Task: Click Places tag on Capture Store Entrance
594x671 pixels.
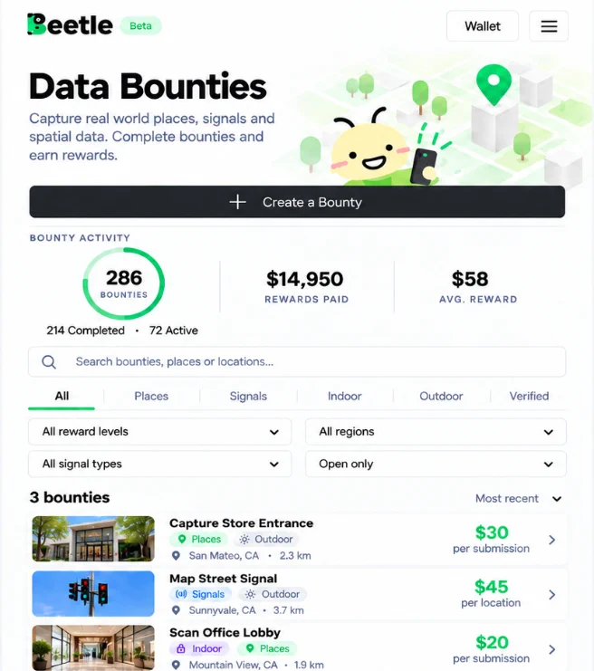Action: tap(199, 539)
